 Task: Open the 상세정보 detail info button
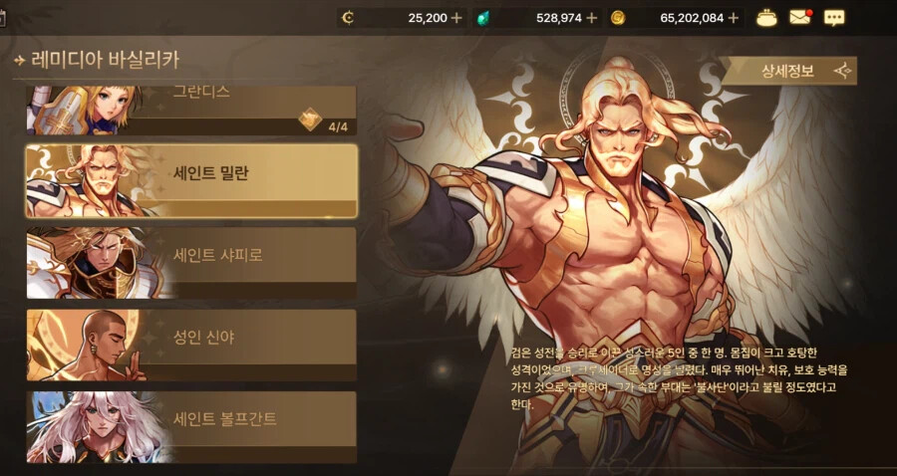point(788,71)
